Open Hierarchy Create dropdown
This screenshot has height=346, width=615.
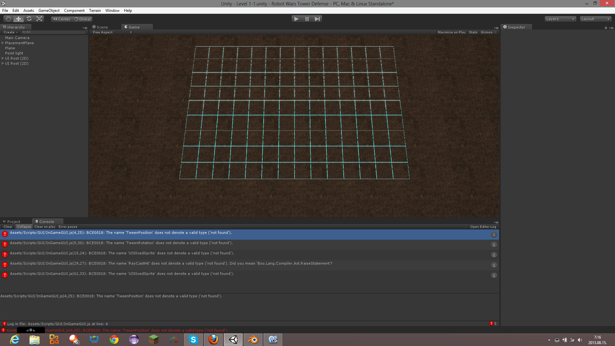coord(10,32)
